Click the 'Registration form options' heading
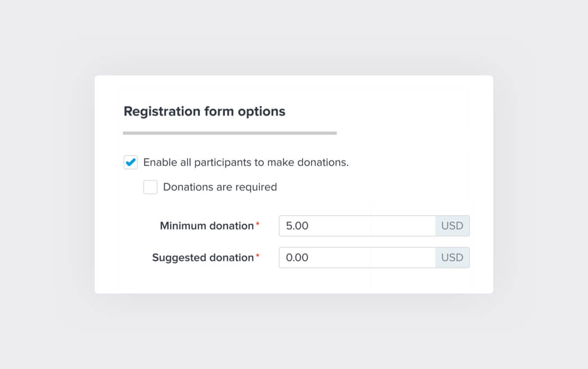 coord(204,111)
